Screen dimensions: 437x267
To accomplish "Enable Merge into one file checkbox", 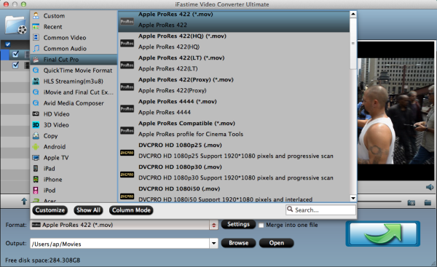I will click(x=261, y=226).
